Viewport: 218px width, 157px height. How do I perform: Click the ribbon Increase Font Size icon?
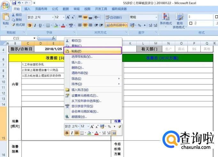[x=68, y=17]
